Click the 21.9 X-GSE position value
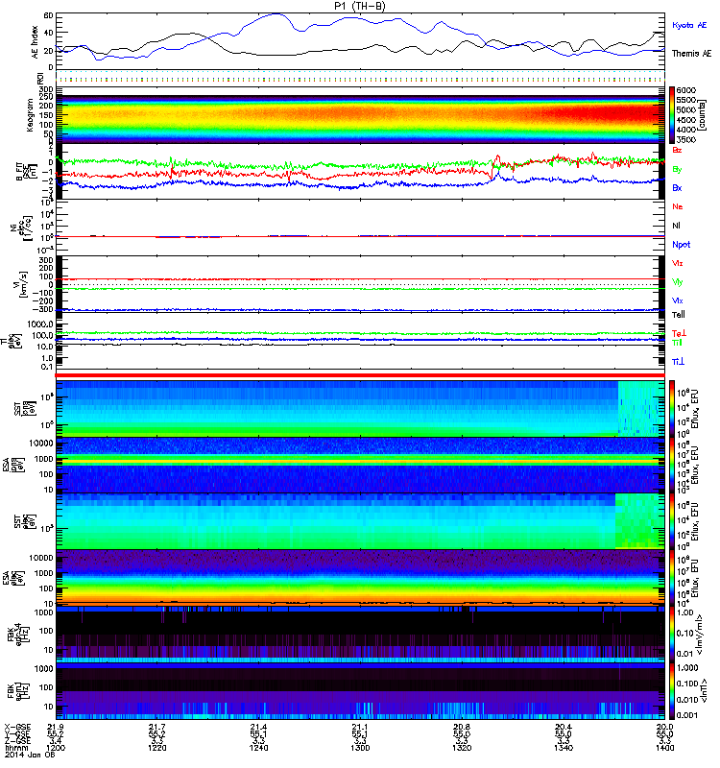The height and width of the screenshot is (768, 720). [56, 727]
